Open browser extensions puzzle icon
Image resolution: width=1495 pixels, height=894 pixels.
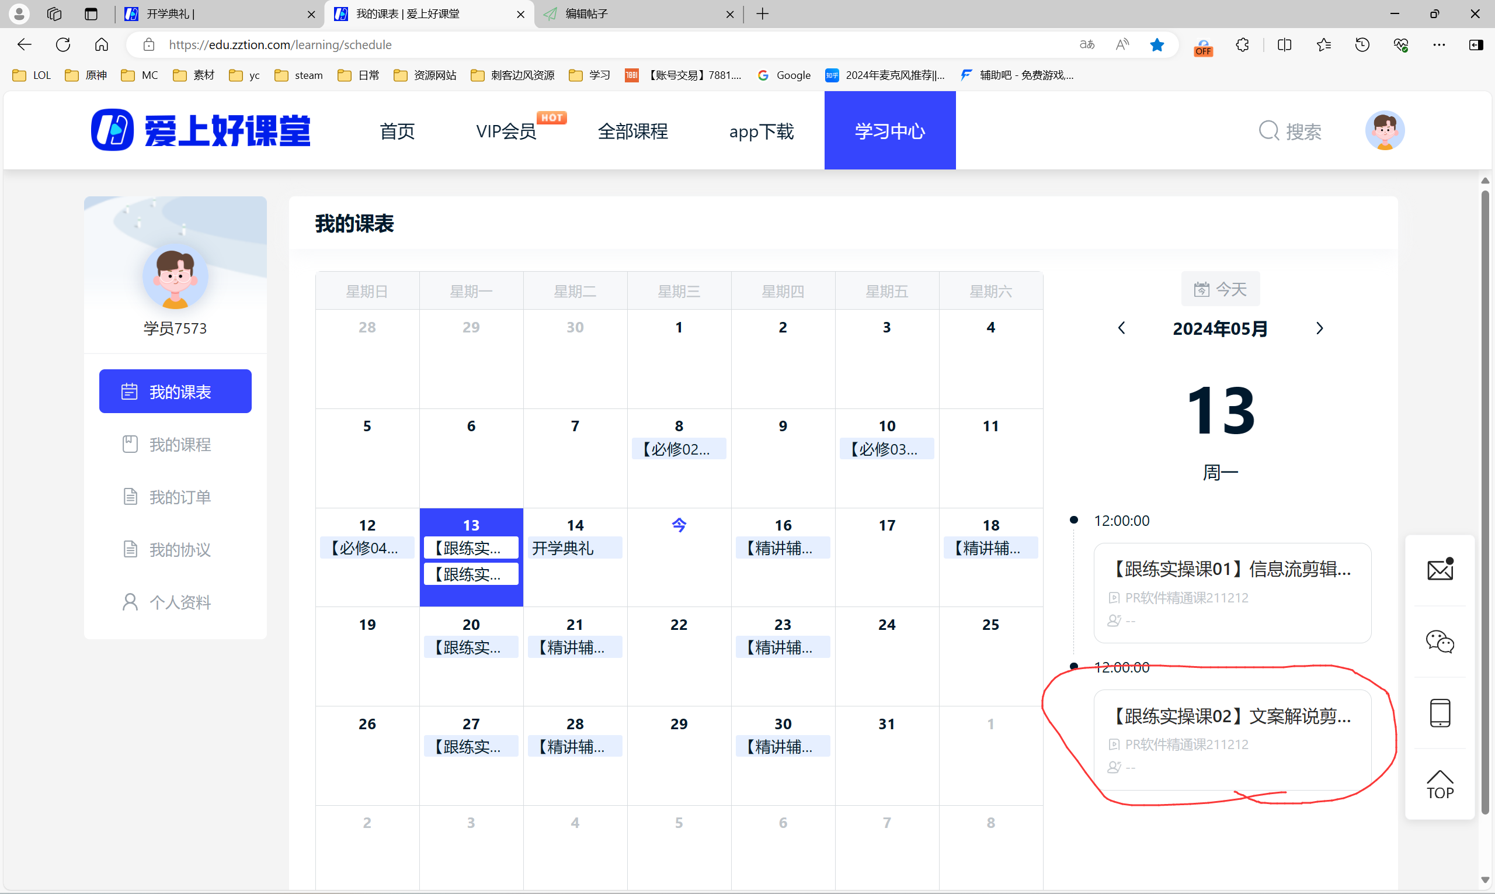(1242, 44)
